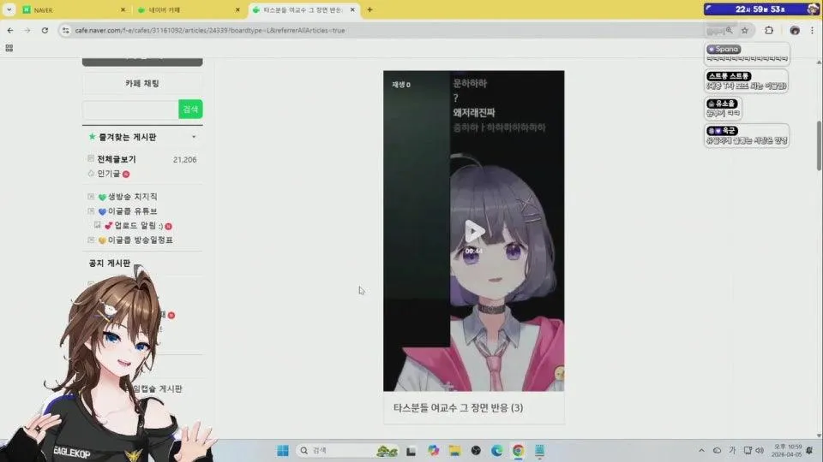Image resolution: width=823 pixels, height=462 pixels.
Task: Click board icon next to 이글콥 방송일정표
Action: pyautogui.click(x=91, y=240)
